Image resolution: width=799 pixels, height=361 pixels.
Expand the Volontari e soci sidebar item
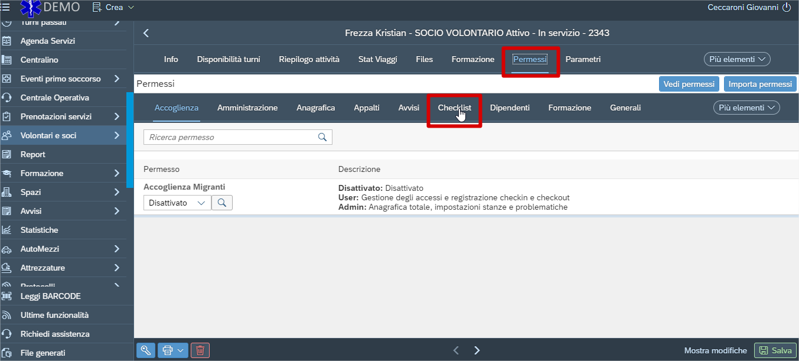click(x=117, y=135)
